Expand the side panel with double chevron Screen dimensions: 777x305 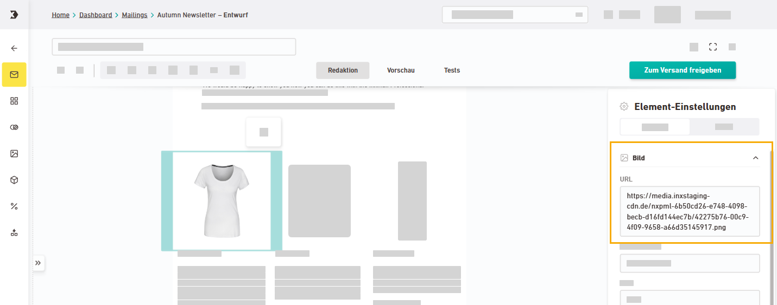point(38,263)
